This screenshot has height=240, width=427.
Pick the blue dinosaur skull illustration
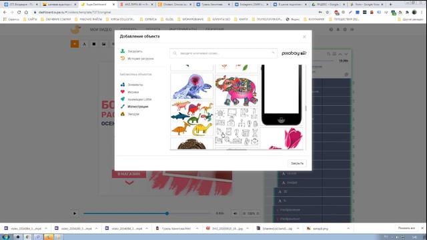point(192,86)
